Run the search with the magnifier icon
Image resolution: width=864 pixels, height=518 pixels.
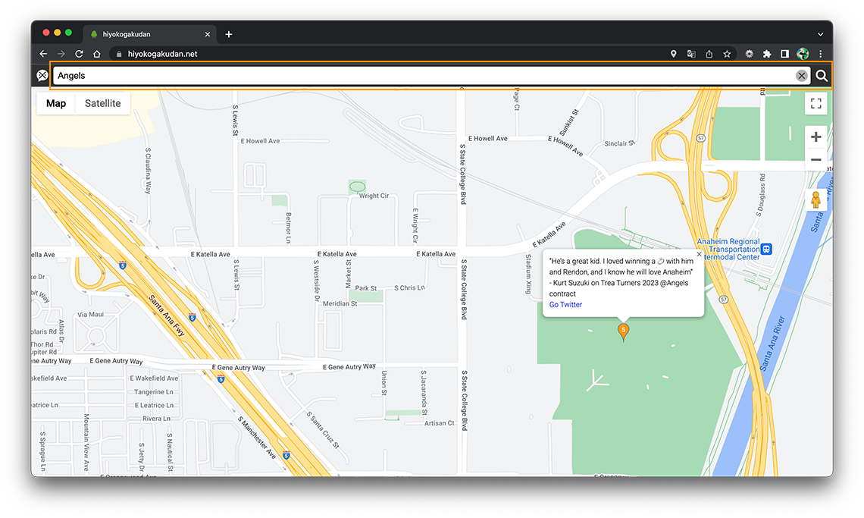tap(822, 76)
